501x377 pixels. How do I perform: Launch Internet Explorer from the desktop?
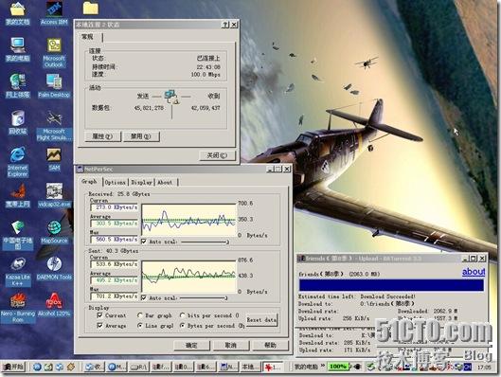tap(18, 162)
